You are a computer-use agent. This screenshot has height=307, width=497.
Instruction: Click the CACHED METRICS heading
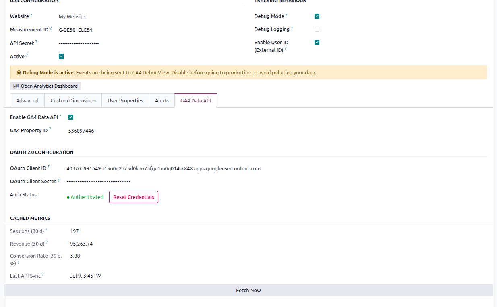click(x=30, y=218)
